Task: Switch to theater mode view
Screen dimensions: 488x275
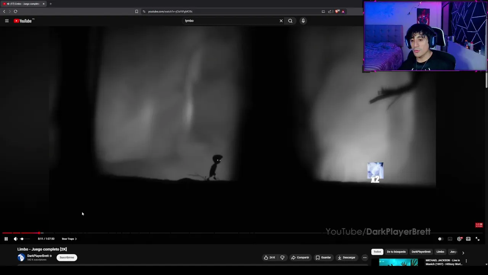Action: pyautogui.click(x=468, y=239)
